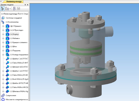Expand the 3 Крышка component node
The image size is (139, 101).
tap(3, 26)
